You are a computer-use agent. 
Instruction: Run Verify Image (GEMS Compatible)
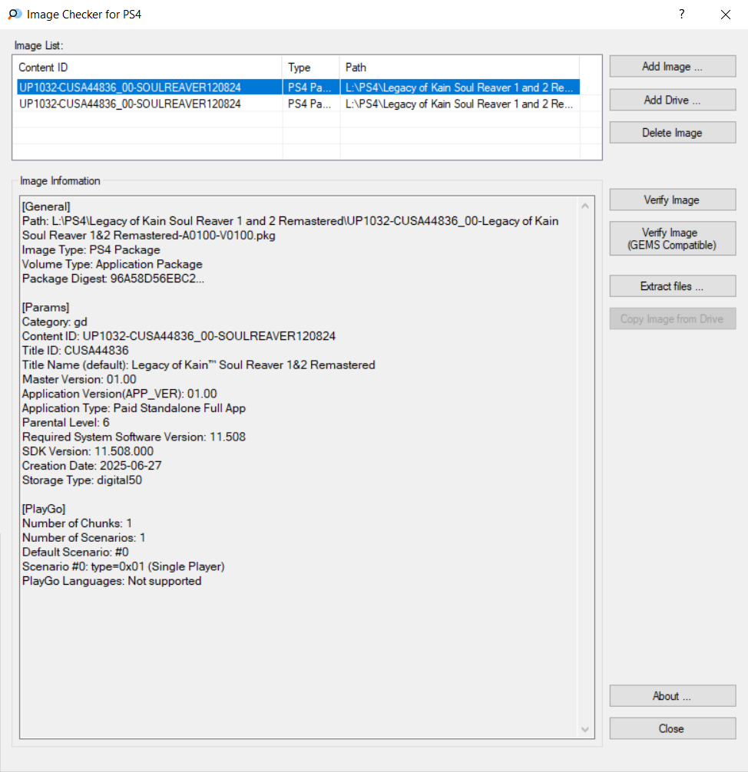[672, 239]
